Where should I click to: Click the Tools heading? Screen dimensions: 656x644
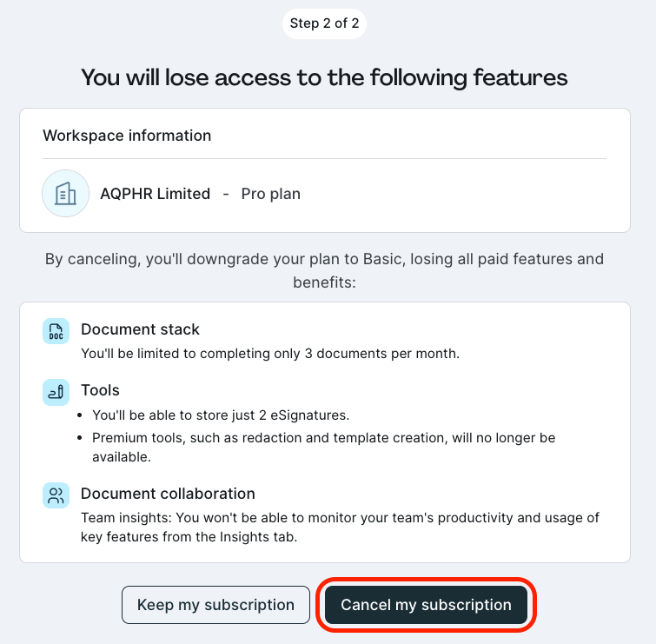point(101,390)
